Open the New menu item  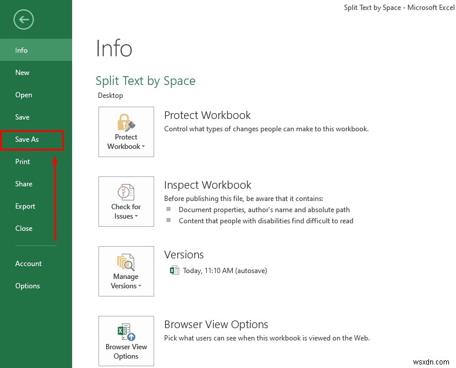coord(36,73)
